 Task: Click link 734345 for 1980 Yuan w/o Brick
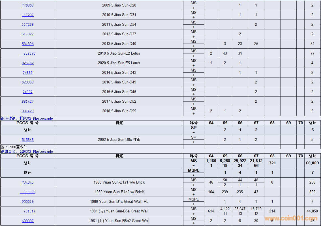pyautogui.click(x=27, y=182)
